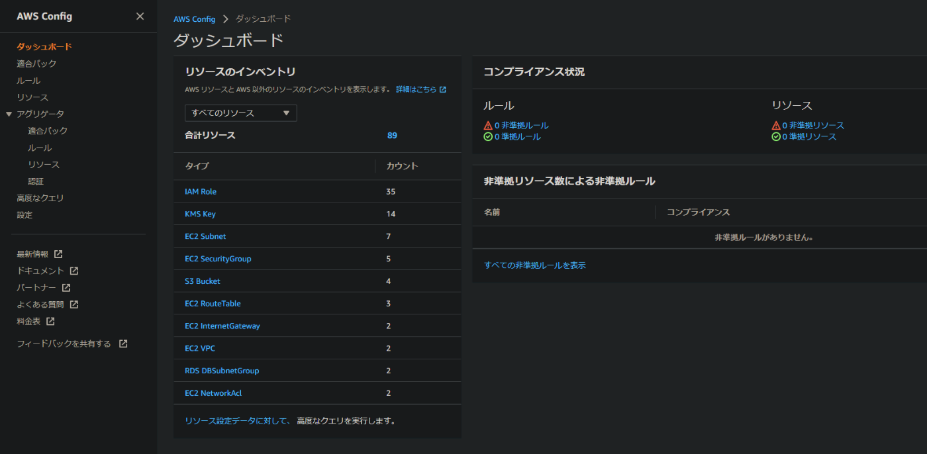This screenshot has width=927, height=454.
Task: Open 適合パック in top sidebar
Action: pos(36,64)
